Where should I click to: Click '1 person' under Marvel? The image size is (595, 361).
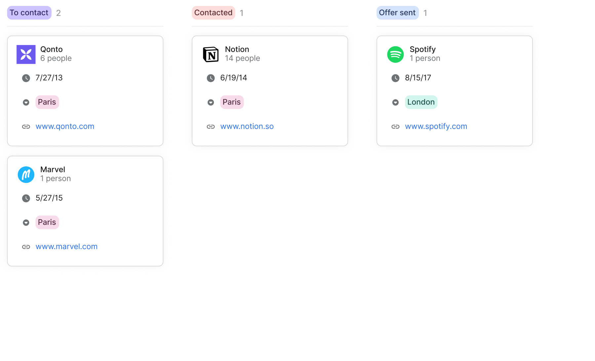coord(56,179)
